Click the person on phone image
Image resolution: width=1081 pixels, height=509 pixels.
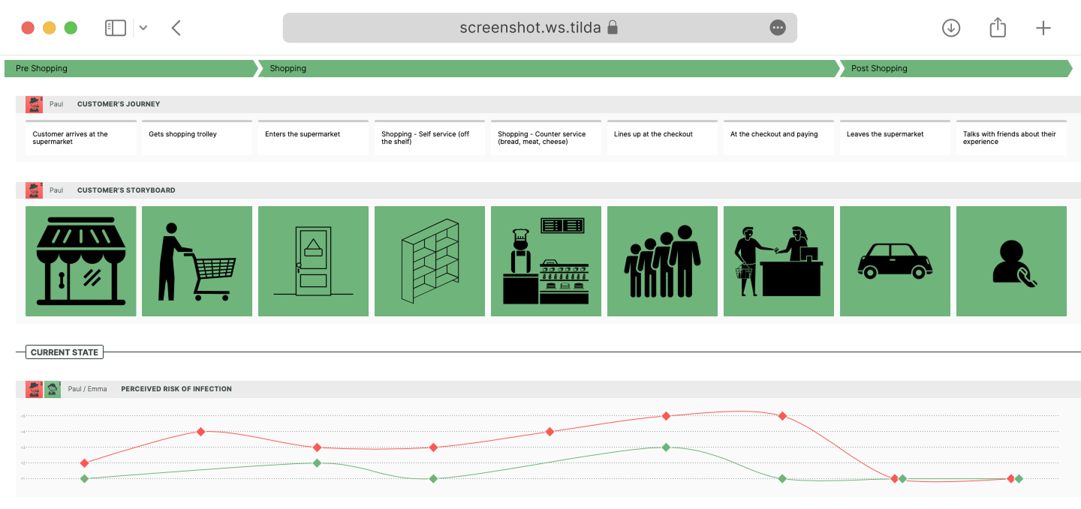[x=1012, y=261]
